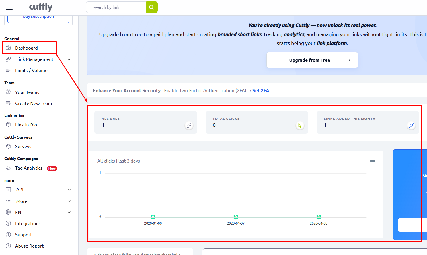Click the green search magnifier button

(x=151, y=7)
